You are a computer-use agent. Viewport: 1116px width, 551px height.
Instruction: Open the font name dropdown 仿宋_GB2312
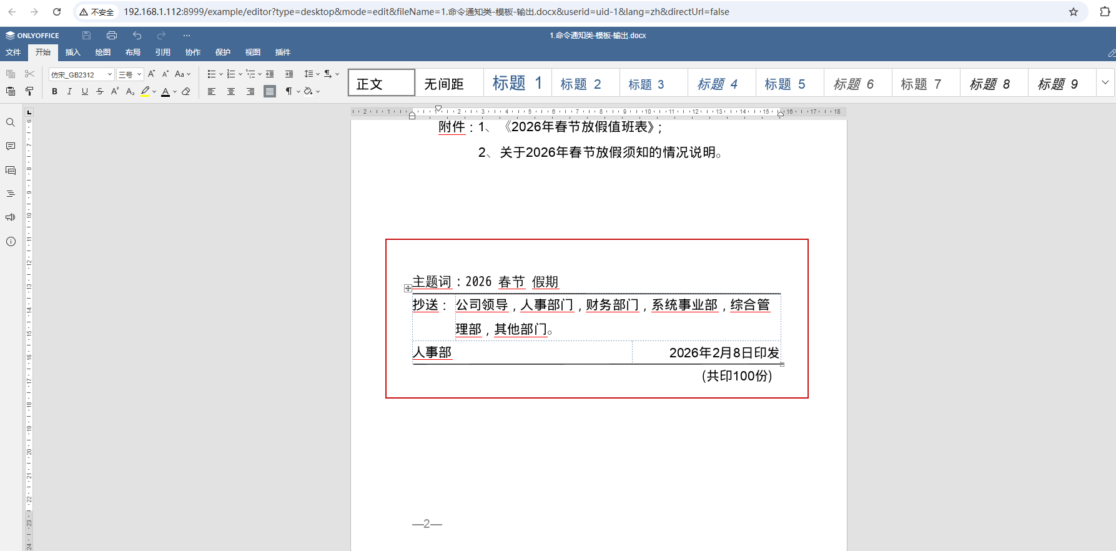pos(81,74)
